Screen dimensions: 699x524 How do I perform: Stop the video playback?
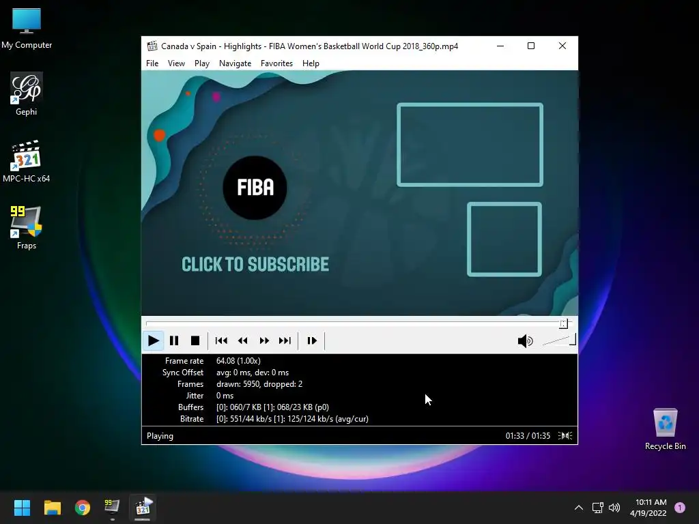(x=195, y=341)
